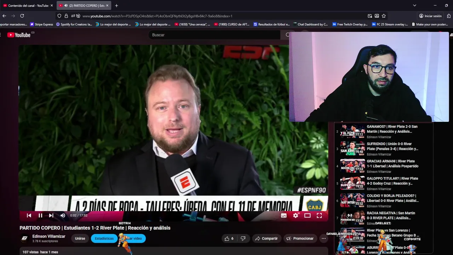This screenshot has height=255, width=453.
Task: Click the Unirse membership button
Action: (x=80, y=238)
